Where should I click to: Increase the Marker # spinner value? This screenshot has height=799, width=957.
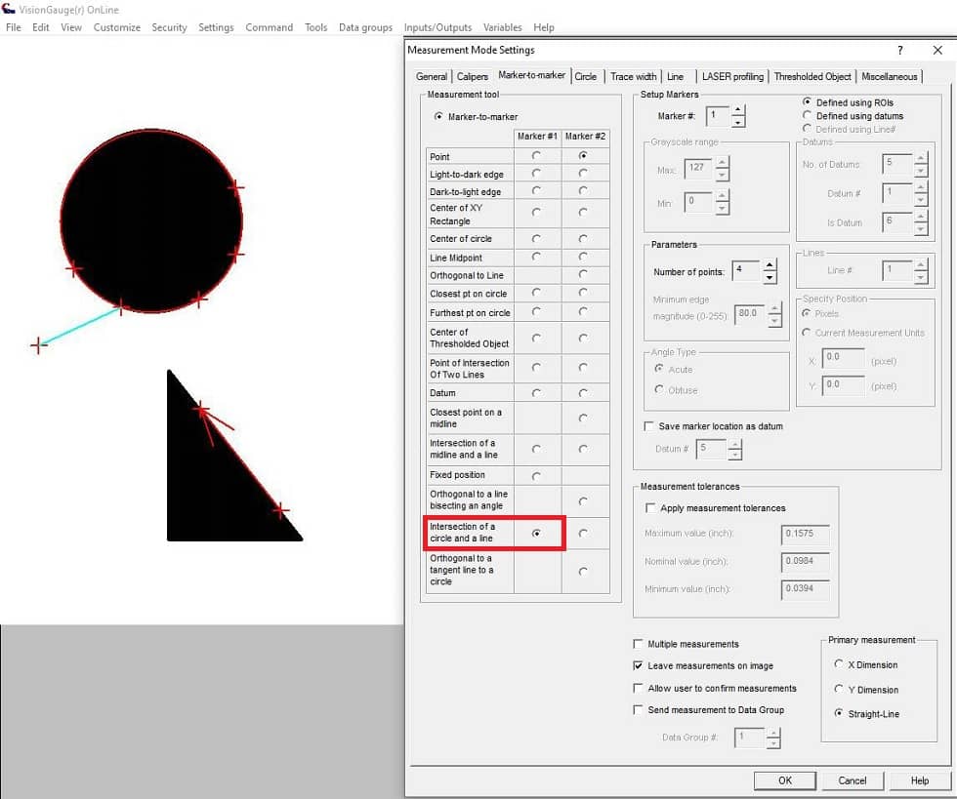(x=738, y=110)
